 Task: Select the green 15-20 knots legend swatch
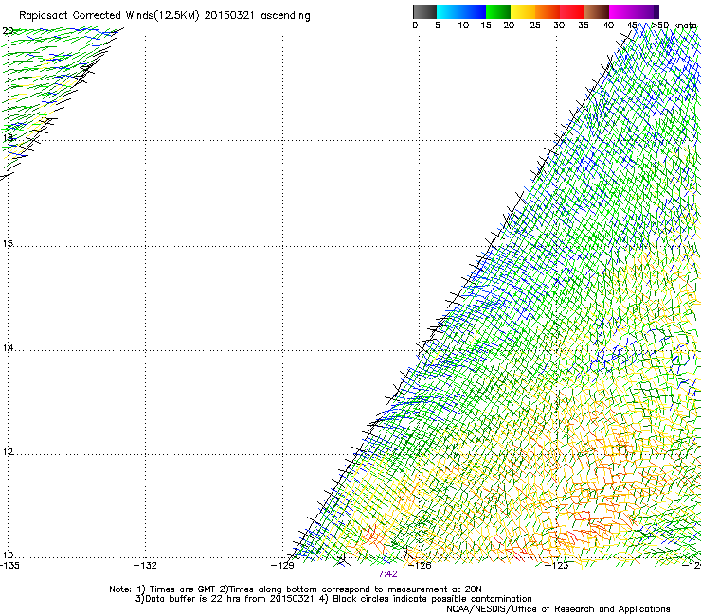[x=498, y=11]
